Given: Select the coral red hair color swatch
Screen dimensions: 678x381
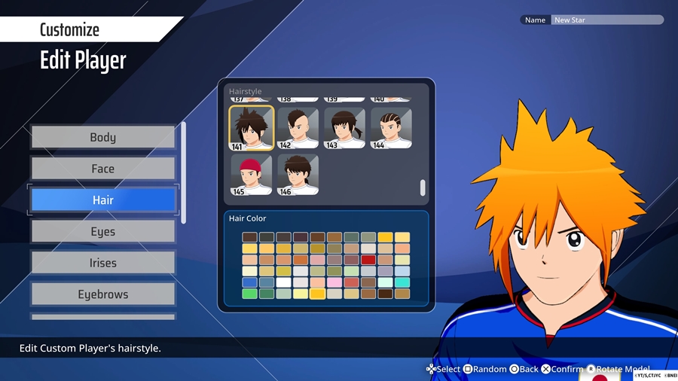Looking at the screenshot, I should click(x=352, y=282).
